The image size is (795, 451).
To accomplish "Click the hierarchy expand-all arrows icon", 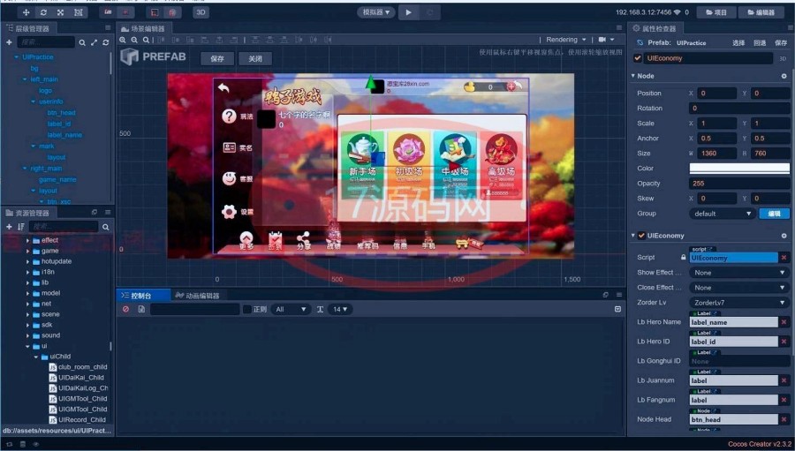I will click(x=95, y=42).
